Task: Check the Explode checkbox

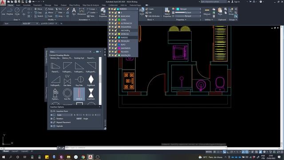Action: (x=51, y=126)
